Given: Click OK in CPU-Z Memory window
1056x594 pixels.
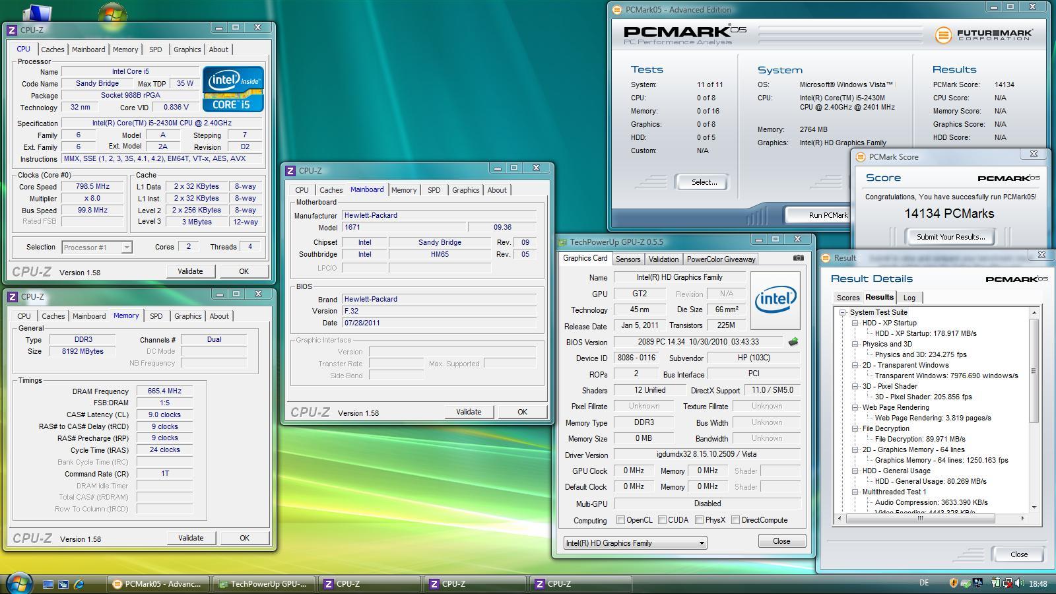Looking at the screenshot, I should pyautogui.click(x=244, y=538).
